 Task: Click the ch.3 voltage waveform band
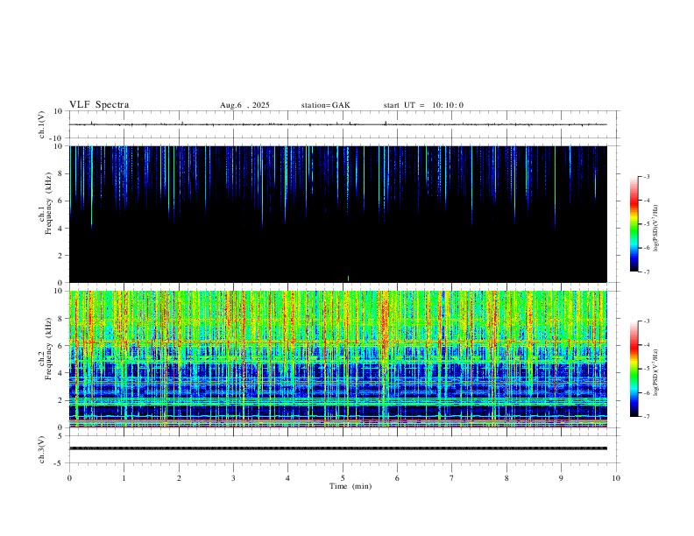[x=338, y=448]
